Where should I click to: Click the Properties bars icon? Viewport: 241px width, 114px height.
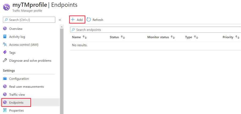(5, 111)
